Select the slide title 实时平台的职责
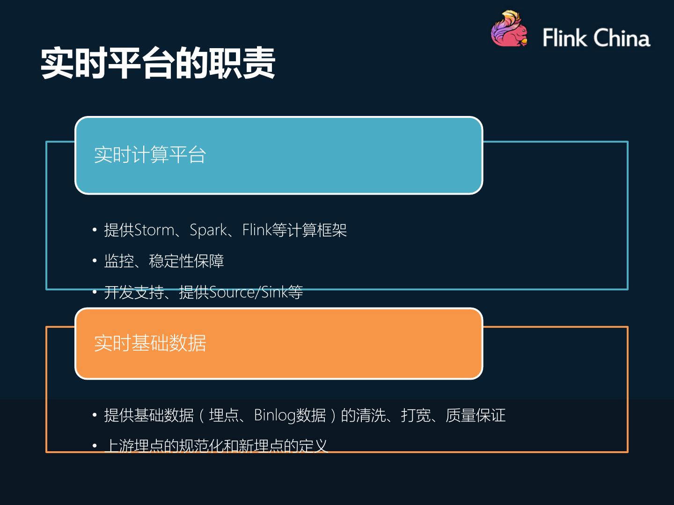The height and width of the screenshot is (505, 674). tap(158, 63)
